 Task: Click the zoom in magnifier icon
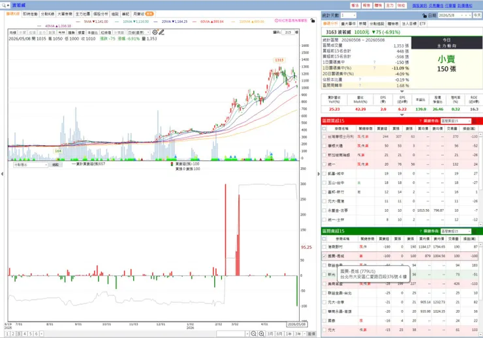(262, 333)
